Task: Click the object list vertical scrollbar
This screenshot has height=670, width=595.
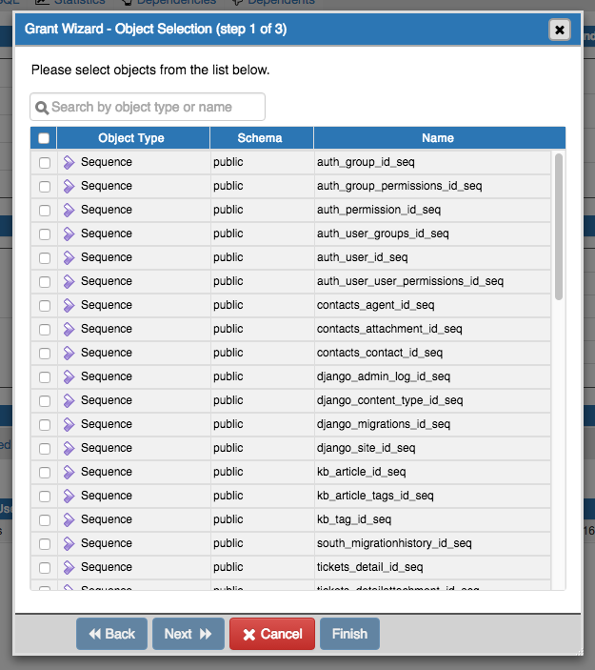Action: 558,229
